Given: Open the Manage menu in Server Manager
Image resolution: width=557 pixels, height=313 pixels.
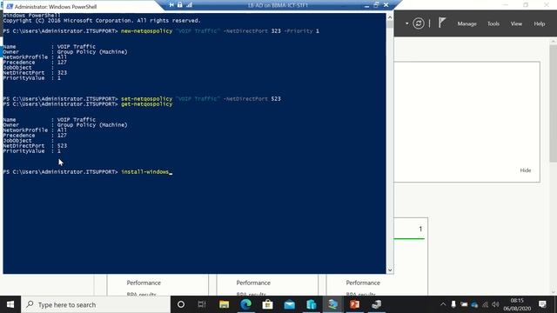Looking at the screenshot, I should click(x=466, y=23).
